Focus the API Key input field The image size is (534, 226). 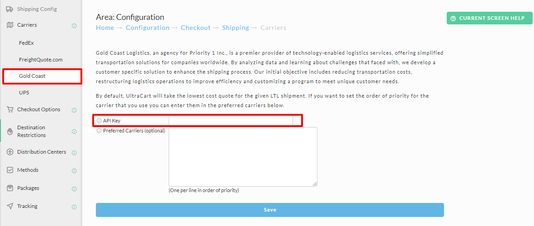pyautogui.click(x=231, y=121)
